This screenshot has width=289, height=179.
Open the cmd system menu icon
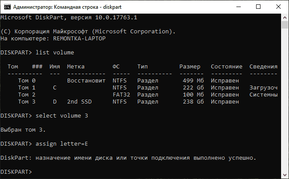click(7, 7)
